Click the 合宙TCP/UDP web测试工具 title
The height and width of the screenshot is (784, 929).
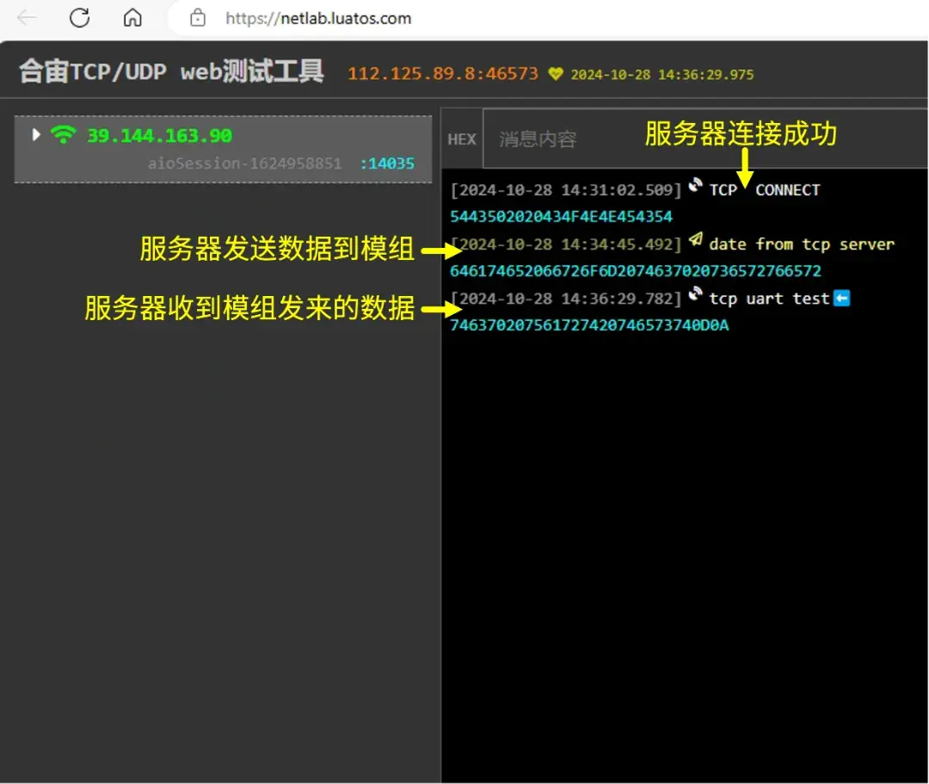(171, 71)
